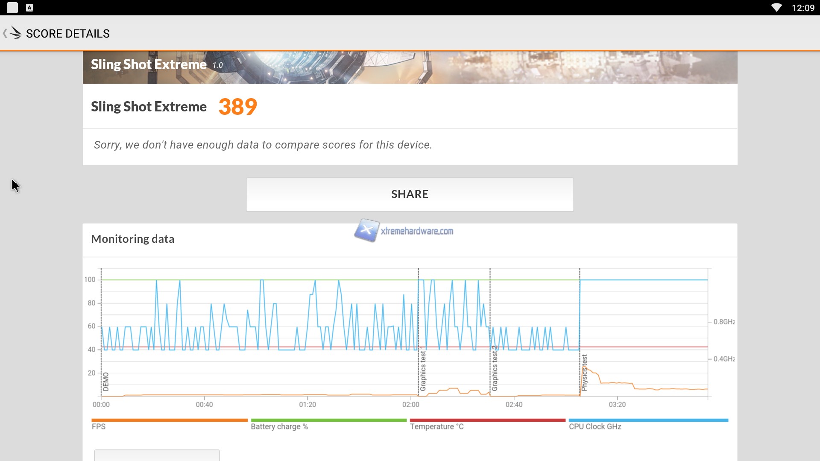The image size is (820, 461).
Task: Click the partially visible button below legend
Action: [157, 455]
